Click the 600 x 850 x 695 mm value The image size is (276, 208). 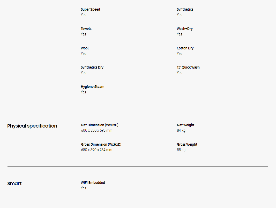pos(97,130)
